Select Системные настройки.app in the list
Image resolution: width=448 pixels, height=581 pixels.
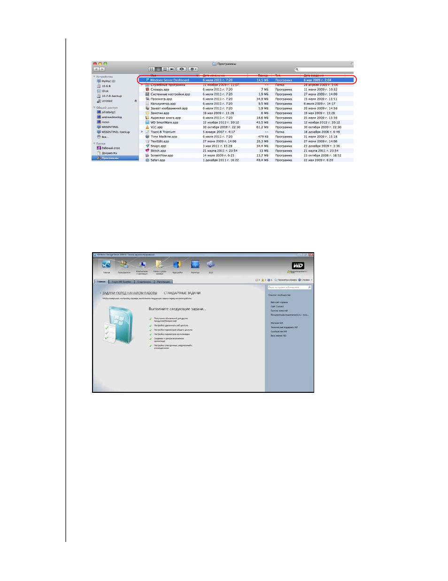pyautogui.click(x=247, y=94)
